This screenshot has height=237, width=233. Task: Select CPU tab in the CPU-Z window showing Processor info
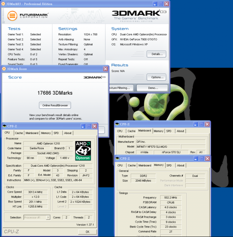pyautogui.click(x=7, y=133)
